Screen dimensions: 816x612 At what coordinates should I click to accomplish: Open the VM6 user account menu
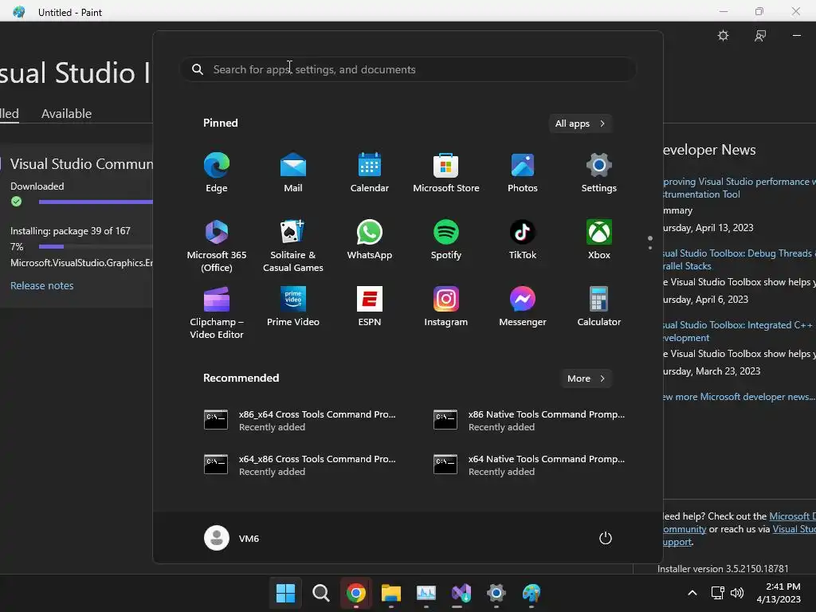point(232,538)
